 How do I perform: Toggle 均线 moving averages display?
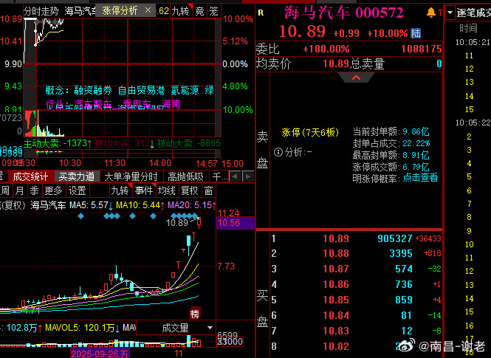pyautogui.click(x=167, y=190)
